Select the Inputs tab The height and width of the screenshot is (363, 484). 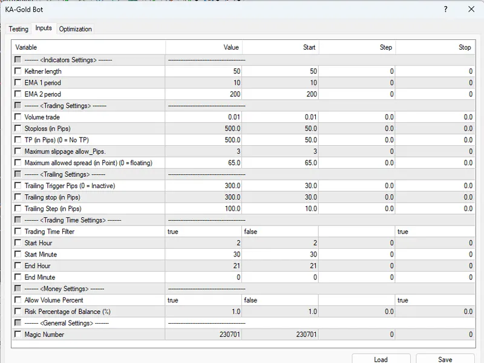coord(44,28)
